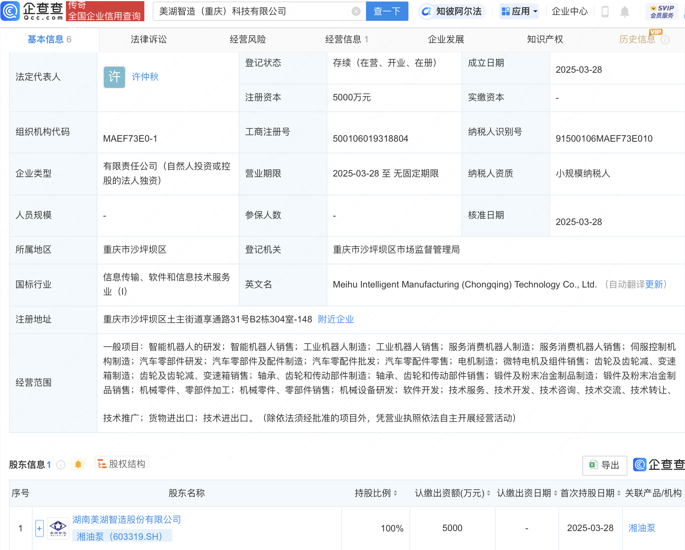Select the 组织机构代码 value MAEF73E0-1
Image resolution: width=685 pixels, height=550 pixels.
click(x=130, y=139)
